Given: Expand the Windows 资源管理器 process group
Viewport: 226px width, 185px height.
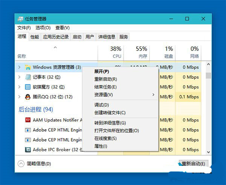Looking at the screenshot, I should point(19,67).
